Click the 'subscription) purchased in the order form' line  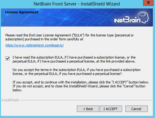point(44,39)
